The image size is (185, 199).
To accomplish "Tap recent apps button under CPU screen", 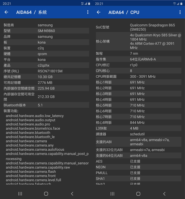I will [x=112, y=194].
